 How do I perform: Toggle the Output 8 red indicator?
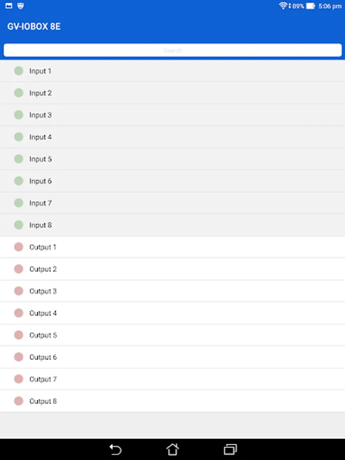19,401
